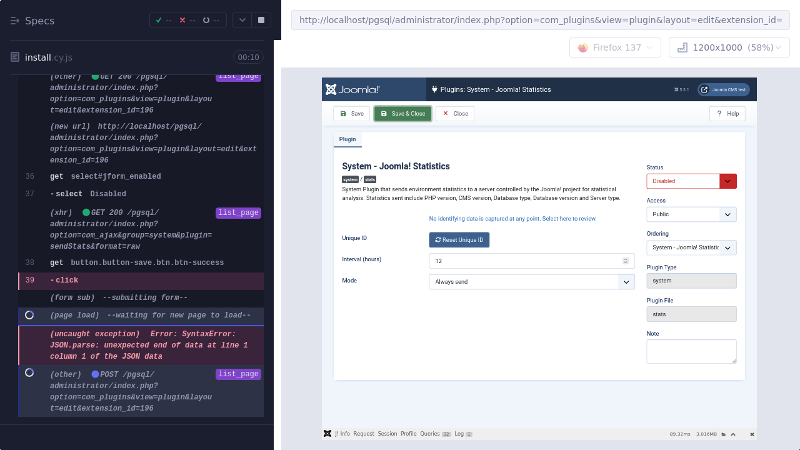The height and width of the screenshot is (450, 800).
Task: Click the 00:10 test duration badge
Action: tap(248, 57)
